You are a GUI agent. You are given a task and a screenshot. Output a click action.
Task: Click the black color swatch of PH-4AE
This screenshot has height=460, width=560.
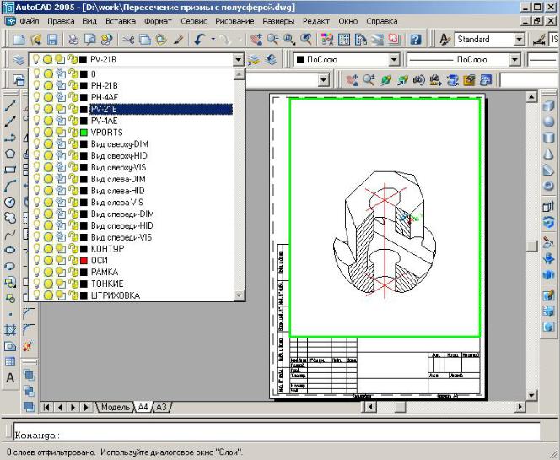(84, 98)
